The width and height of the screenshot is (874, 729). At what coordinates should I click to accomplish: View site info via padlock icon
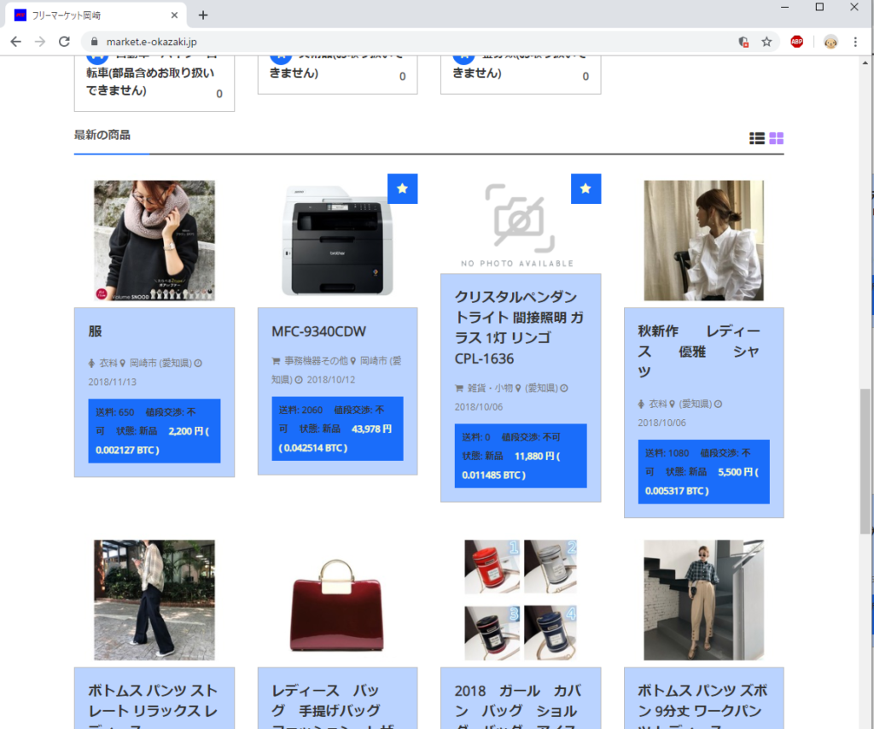pos(94,42)
